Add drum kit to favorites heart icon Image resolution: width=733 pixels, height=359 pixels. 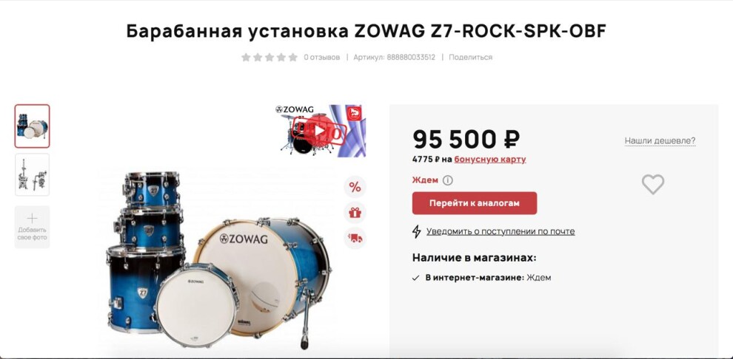click(x=652, y=184)
